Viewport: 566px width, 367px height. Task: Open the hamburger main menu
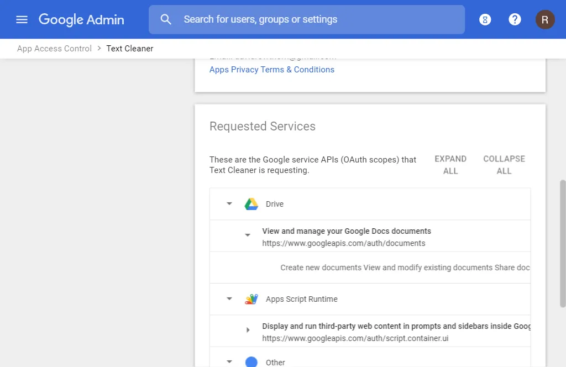tap(22, 19)
